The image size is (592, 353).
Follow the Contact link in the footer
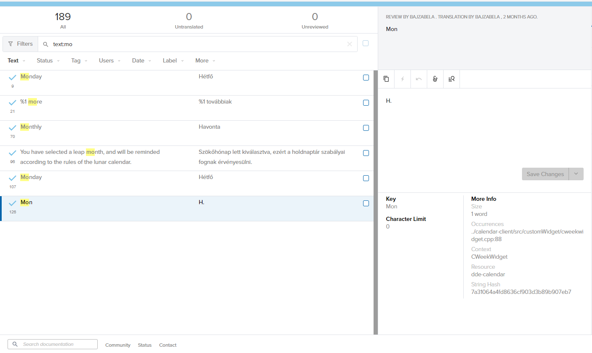(x=168, y=345)
